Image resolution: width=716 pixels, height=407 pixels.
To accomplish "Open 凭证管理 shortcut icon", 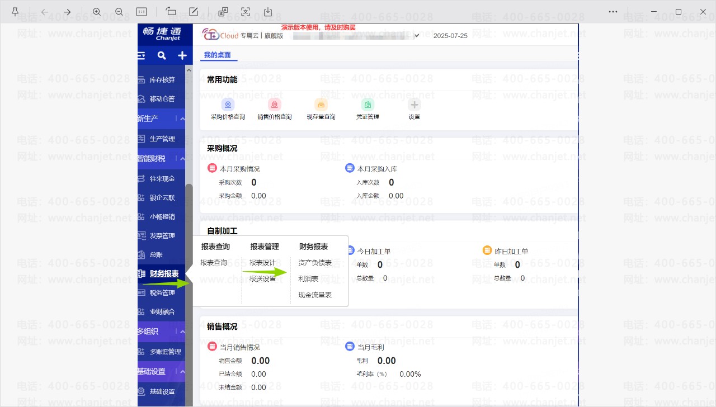I will coord(368,104).
